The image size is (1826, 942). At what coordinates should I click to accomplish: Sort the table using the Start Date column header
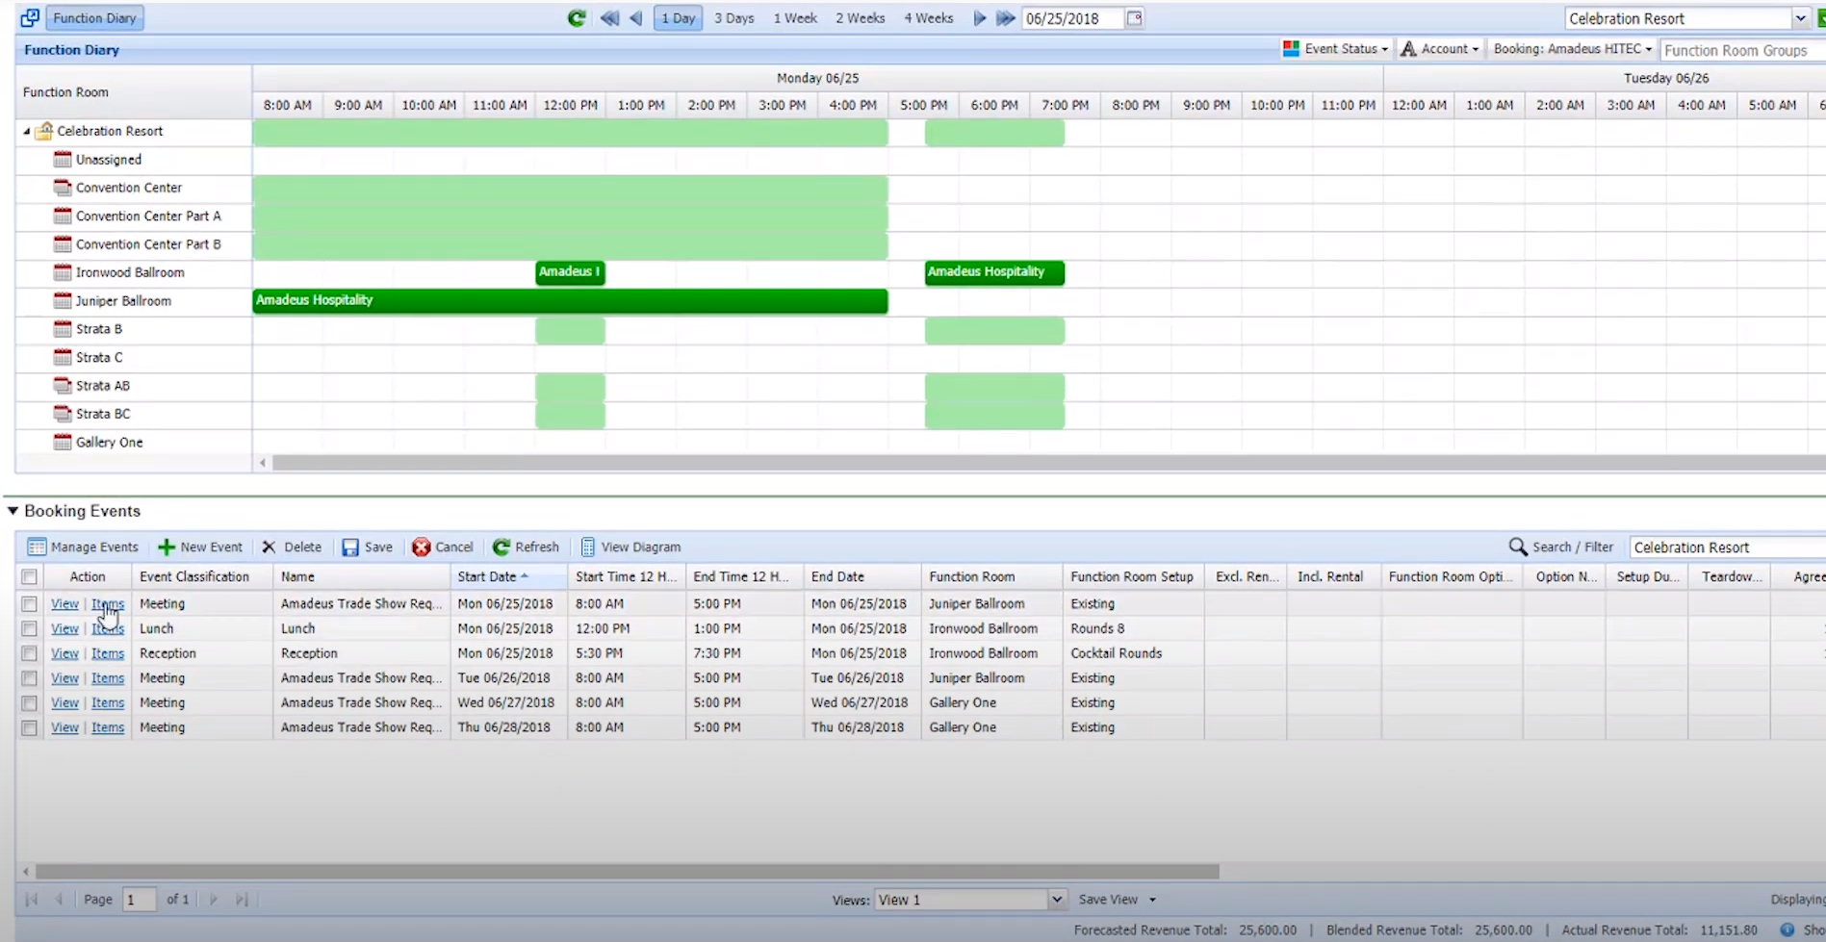point(507,576)
